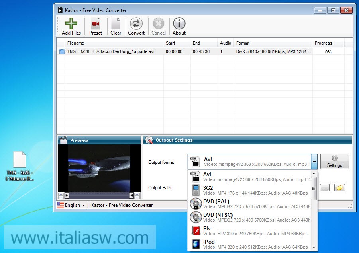This screenshot has width=359, height=253.
Task: Select the Avi format in dropdown list
Action: (x=249, y=177)
